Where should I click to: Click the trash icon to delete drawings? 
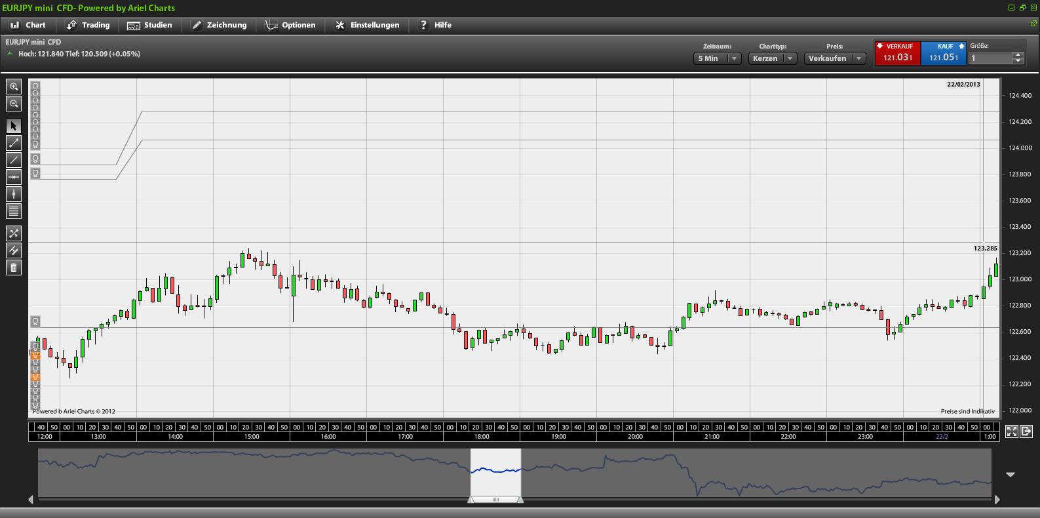14,268
